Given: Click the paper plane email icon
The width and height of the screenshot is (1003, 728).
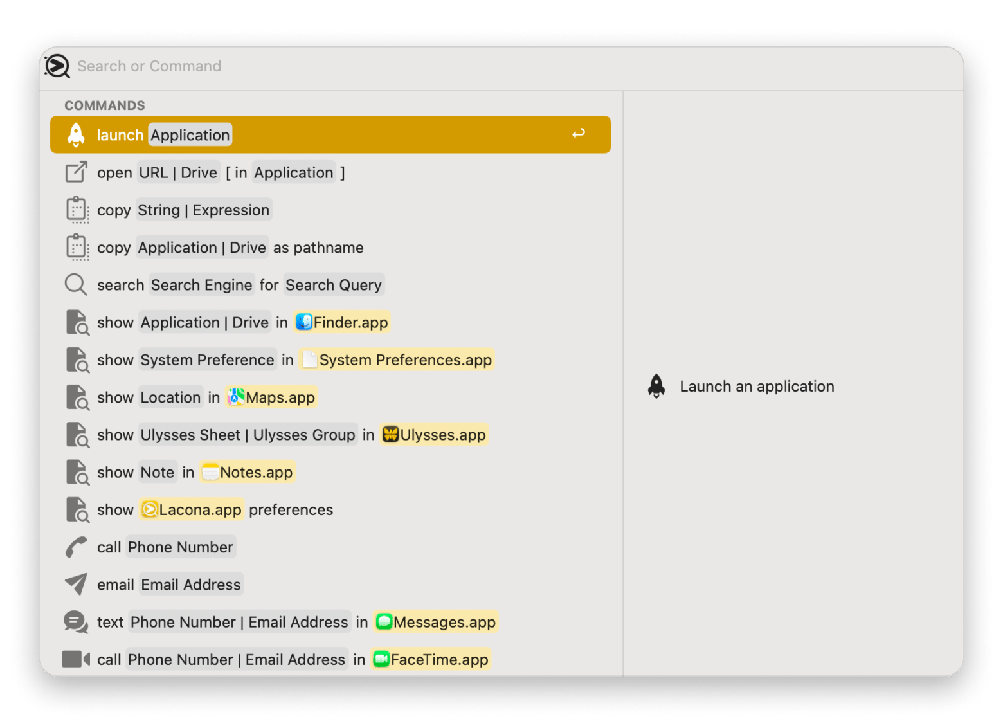Looking at the screenshot, I should click(x=76, y=584).
